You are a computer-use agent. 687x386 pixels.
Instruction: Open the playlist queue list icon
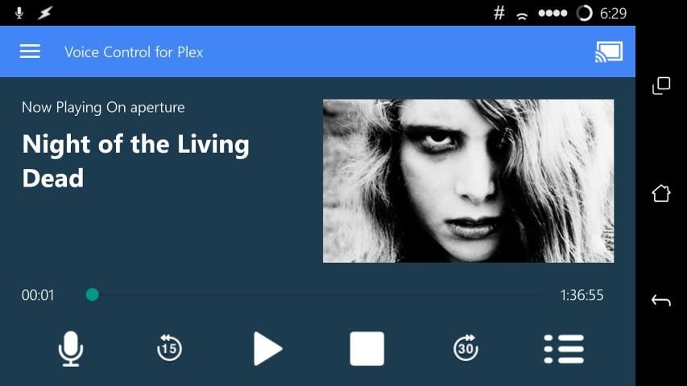(x=564, y=349)
